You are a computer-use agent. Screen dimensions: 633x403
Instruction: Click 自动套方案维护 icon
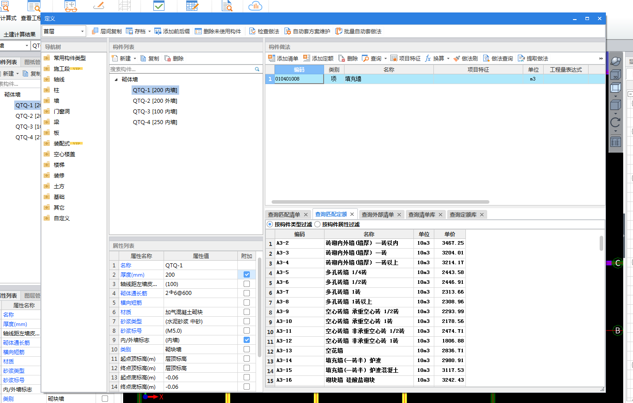pyautogui.click(x=288, y=31)
